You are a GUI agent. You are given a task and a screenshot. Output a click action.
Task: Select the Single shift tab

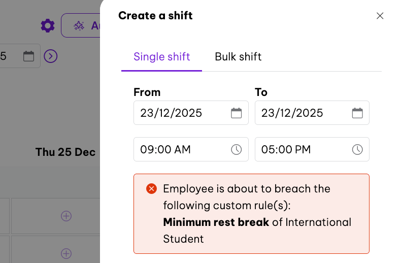(161, 56)
